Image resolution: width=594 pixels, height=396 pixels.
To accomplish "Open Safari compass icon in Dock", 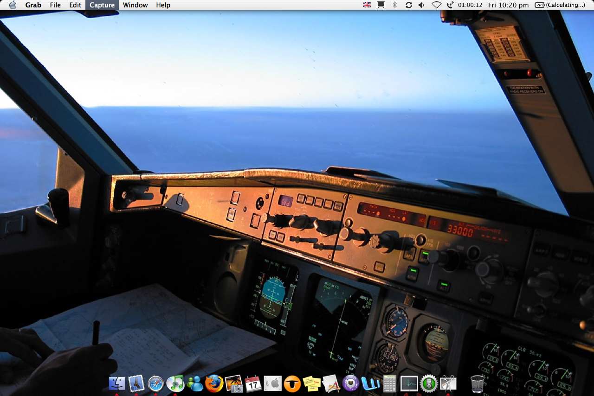I will click(x=156, y=383).
